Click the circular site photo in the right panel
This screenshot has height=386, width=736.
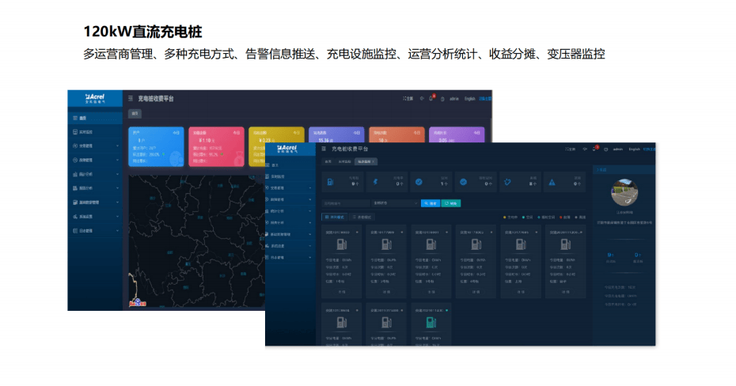(624, 192)
